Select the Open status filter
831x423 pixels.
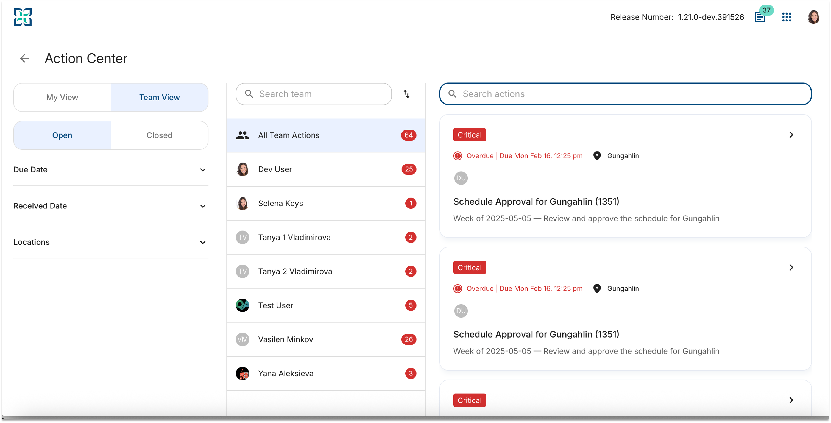pyautogui.click(x=62, y=135)
